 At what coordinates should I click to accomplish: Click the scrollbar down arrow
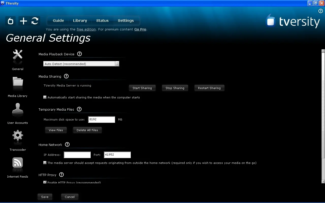323,182
